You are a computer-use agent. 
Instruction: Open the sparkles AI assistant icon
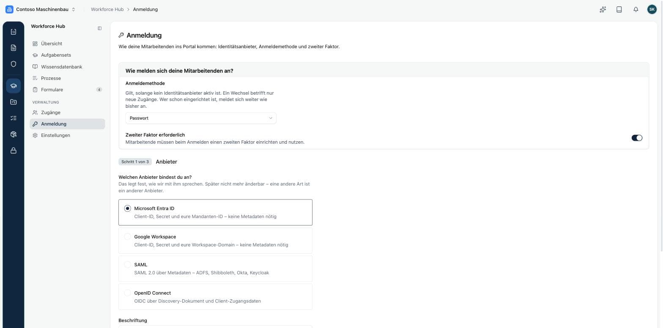(x=603, y=9)
